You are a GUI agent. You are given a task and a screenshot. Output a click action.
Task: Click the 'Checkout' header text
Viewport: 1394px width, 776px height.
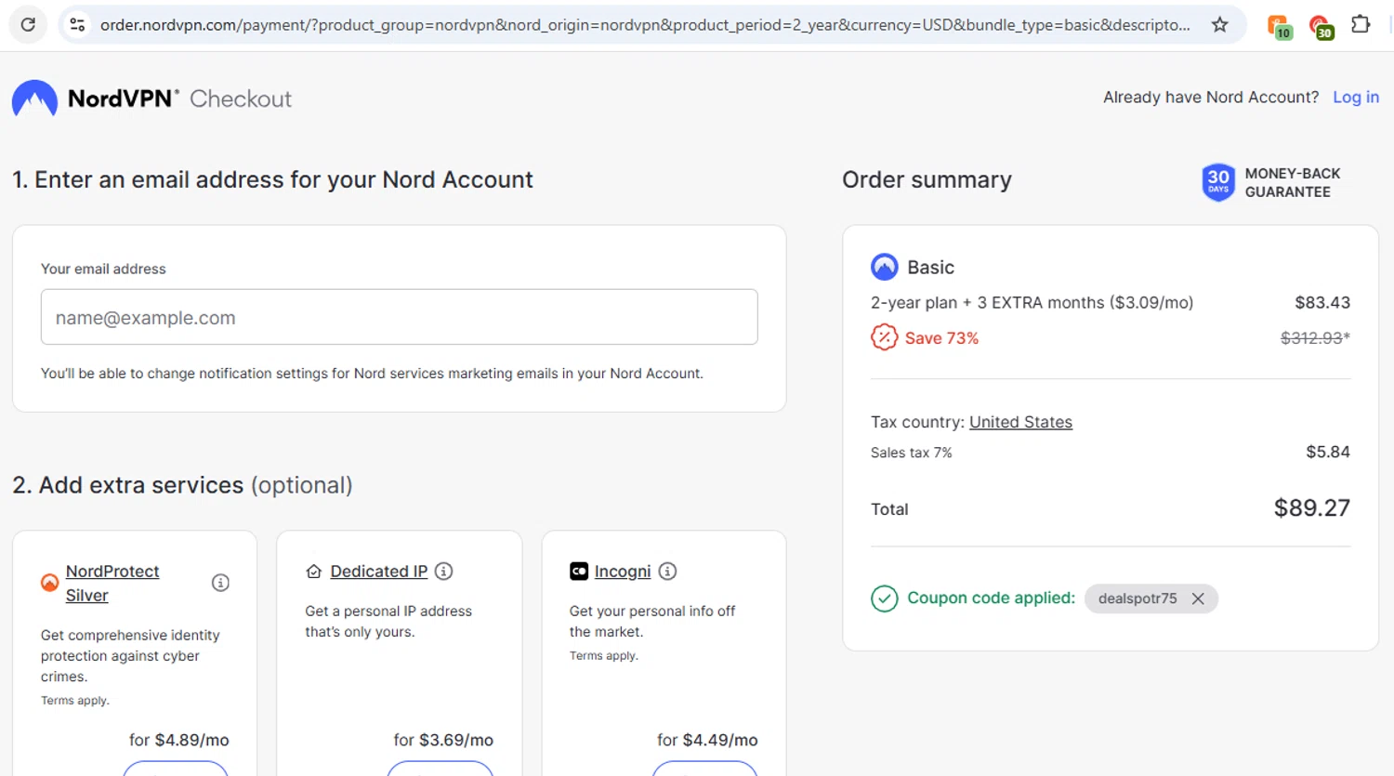241,99
